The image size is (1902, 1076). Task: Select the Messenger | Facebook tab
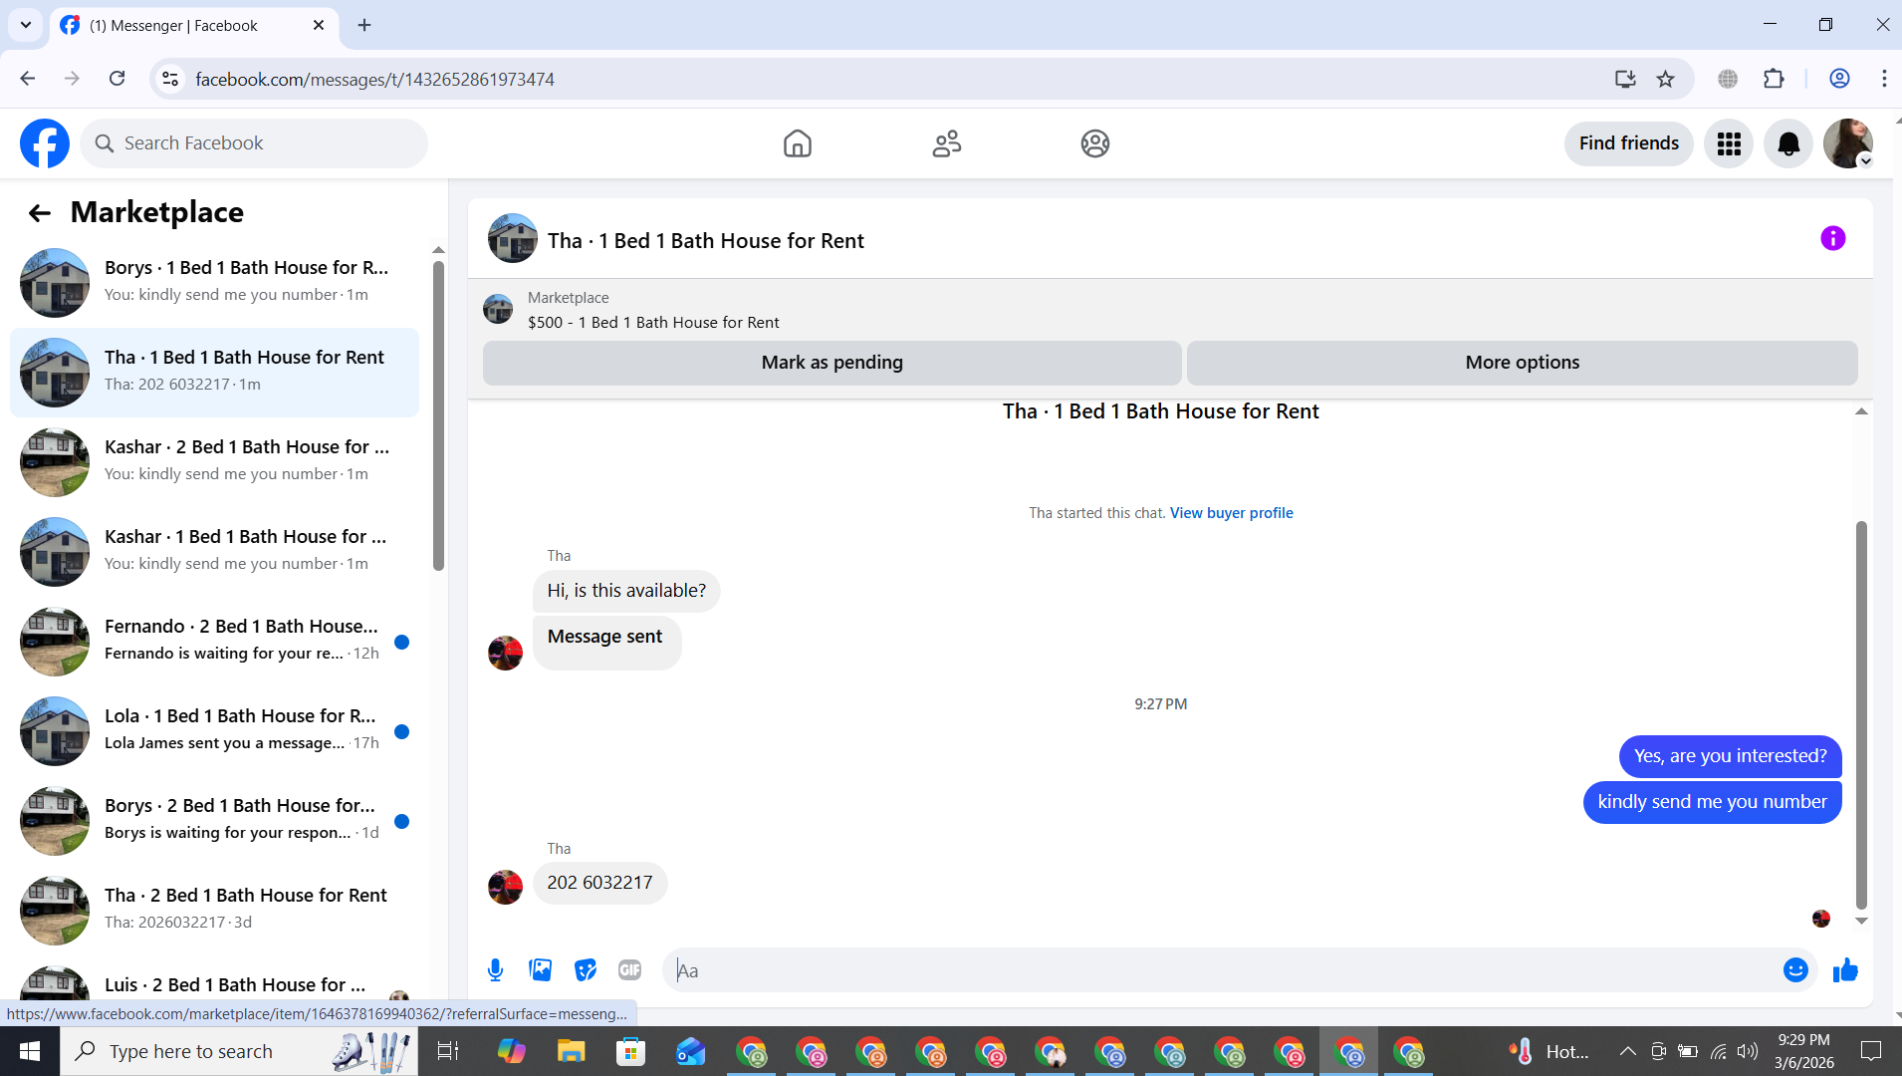point(192,25)
